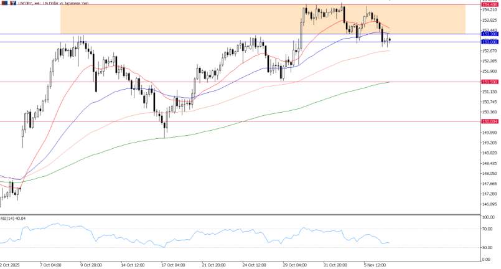Viewport: 501px width, 269px height.
Task: Click the '9 Oct 20:00' time axis label
Action: tap(91, 265)
